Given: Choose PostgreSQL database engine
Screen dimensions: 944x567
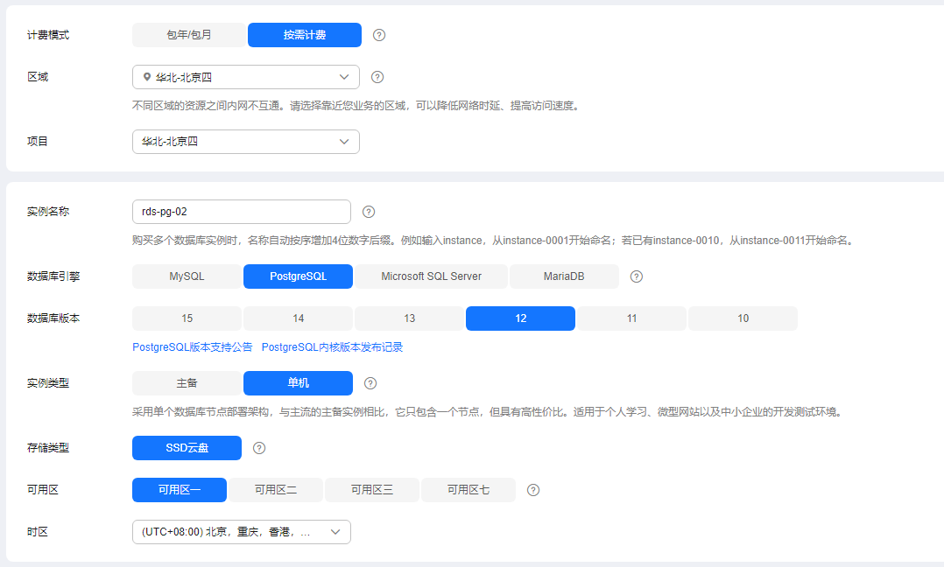Looking at the screenshot, I should tap(298, 276).
